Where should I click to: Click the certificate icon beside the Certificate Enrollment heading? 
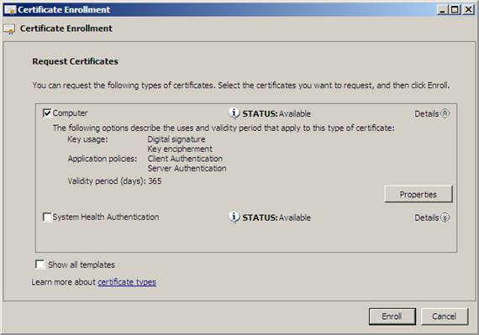click(x=9, y=29)
